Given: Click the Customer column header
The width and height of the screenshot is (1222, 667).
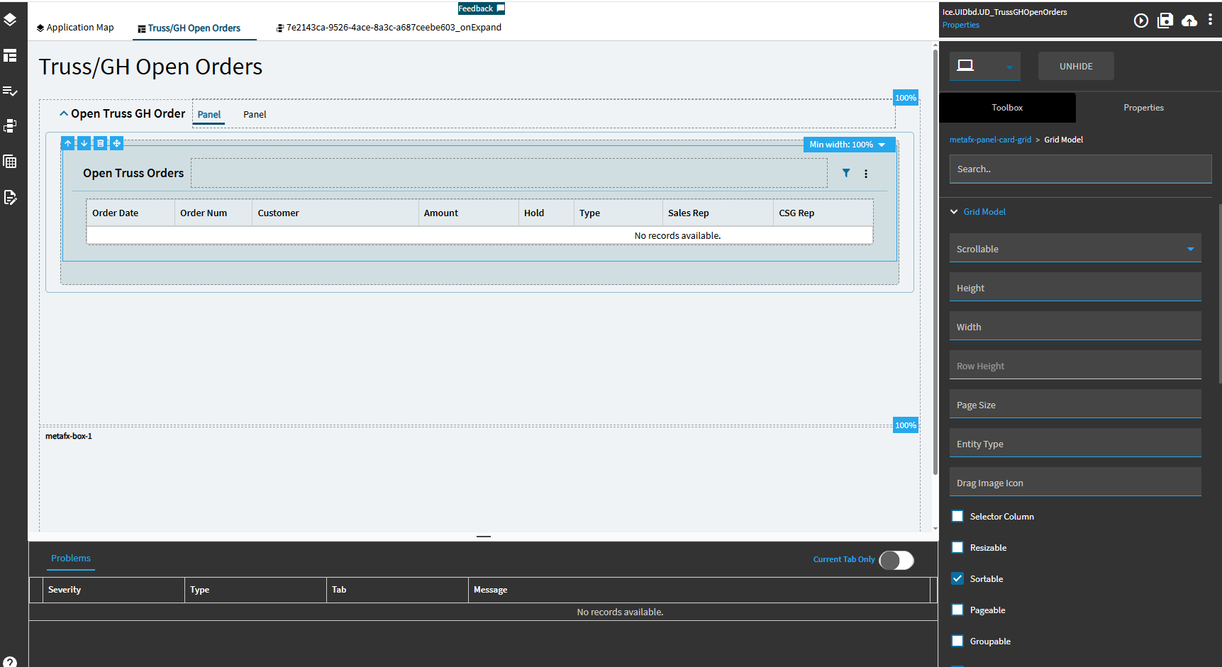Looking at the screenshot, I should tap(335, 213).
